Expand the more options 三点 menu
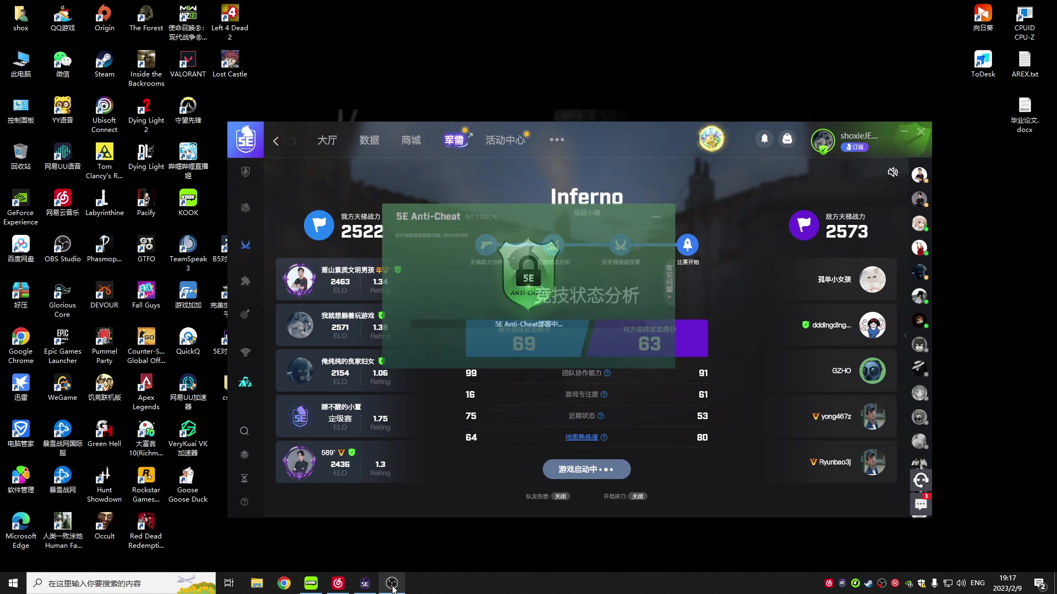 tap(557, 139)
